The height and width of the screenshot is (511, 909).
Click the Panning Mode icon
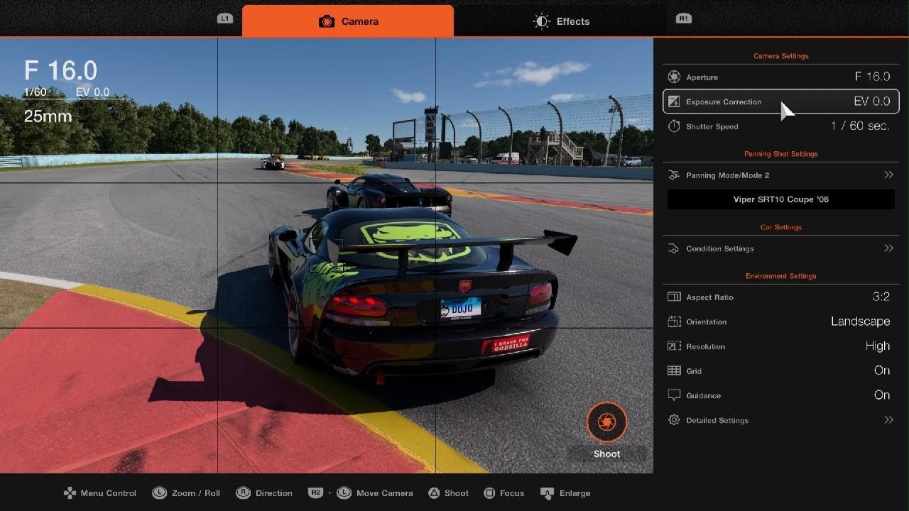coord(674,175)
